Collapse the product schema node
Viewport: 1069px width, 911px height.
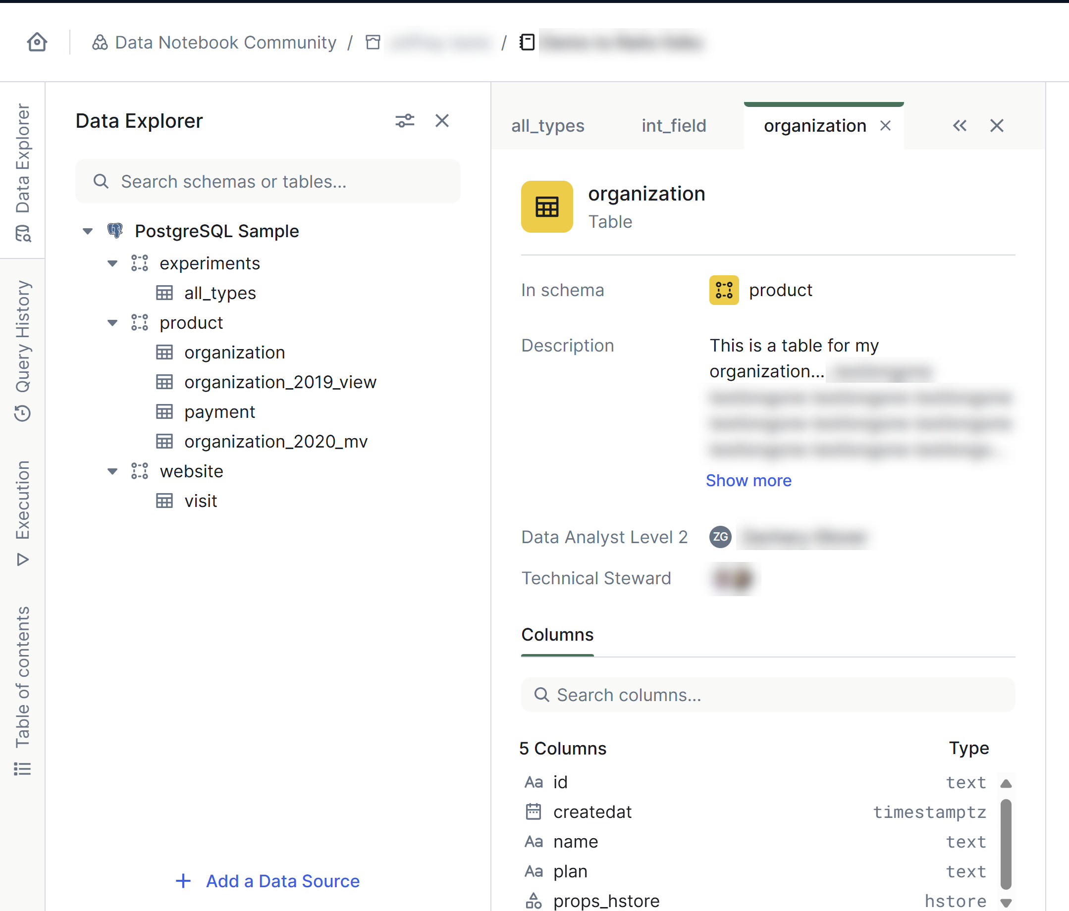(x=112, y=323)
